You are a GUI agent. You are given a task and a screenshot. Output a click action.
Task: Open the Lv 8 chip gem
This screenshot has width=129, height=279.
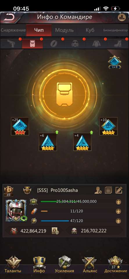(x=114, y=62)
